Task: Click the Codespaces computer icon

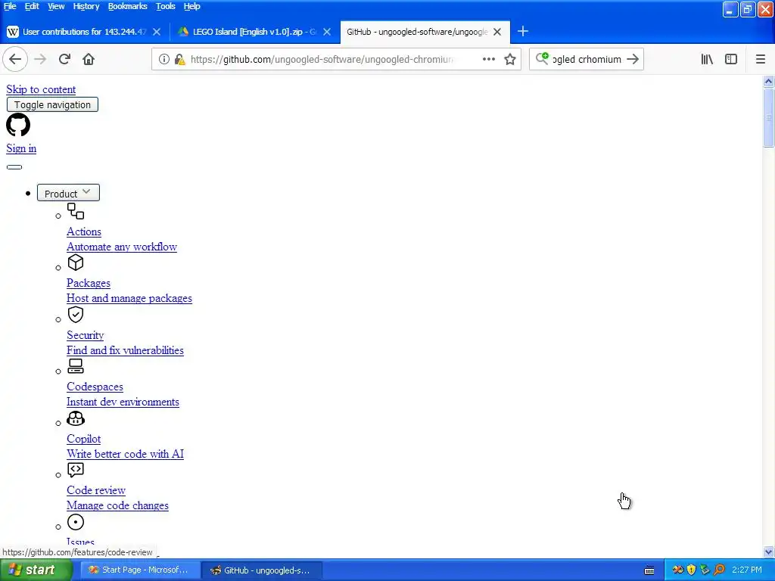Action: pos(76,366)
